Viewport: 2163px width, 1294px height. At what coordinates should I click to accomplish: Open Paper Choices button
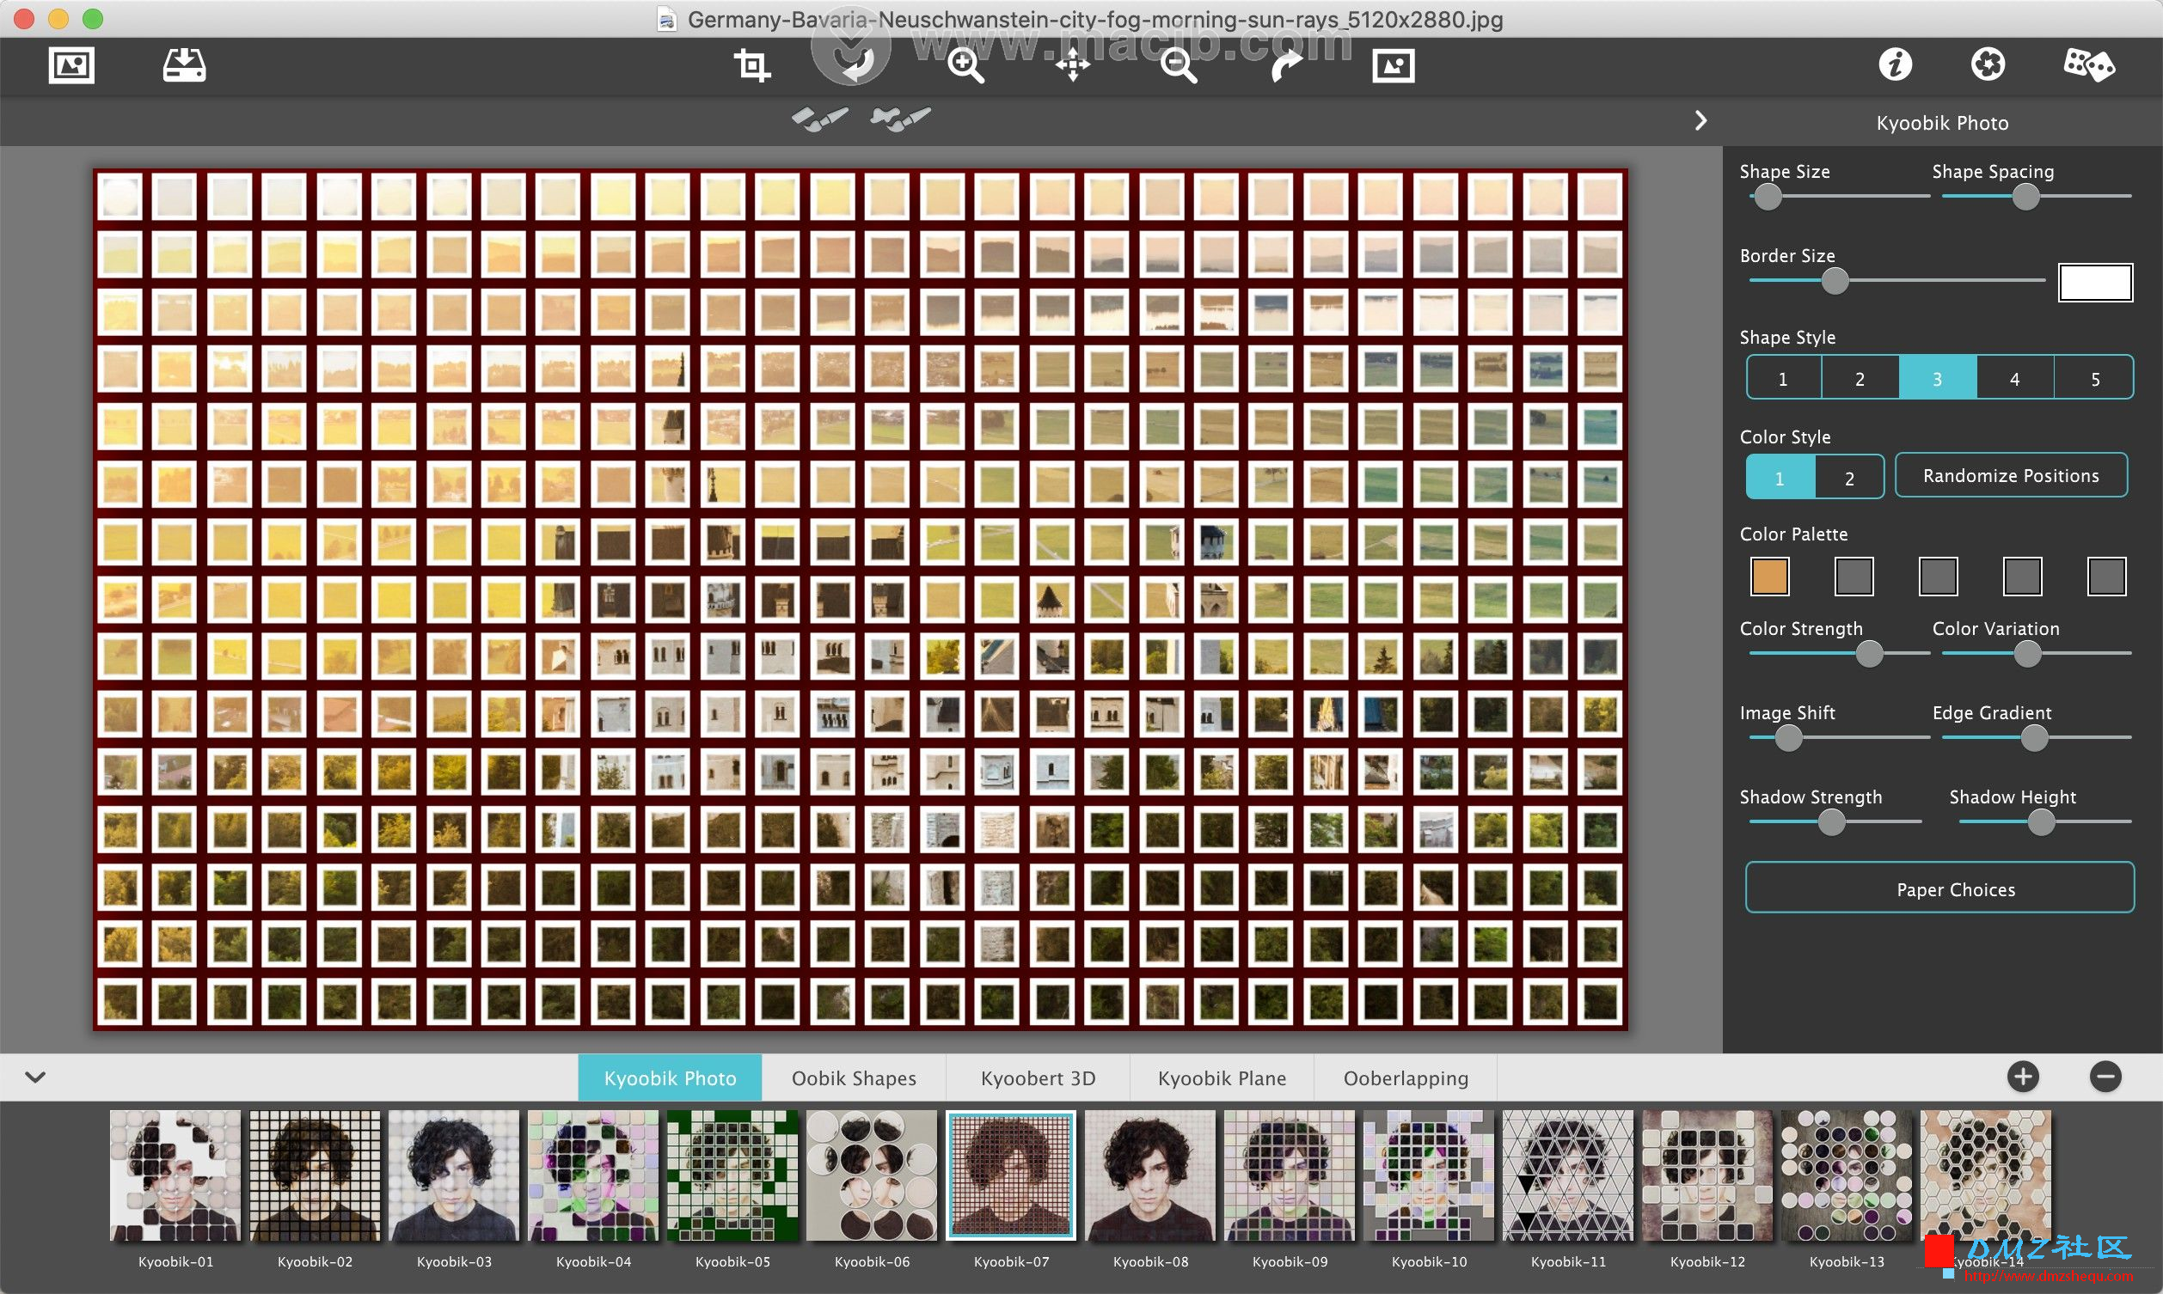click(x=1939, y=888)
